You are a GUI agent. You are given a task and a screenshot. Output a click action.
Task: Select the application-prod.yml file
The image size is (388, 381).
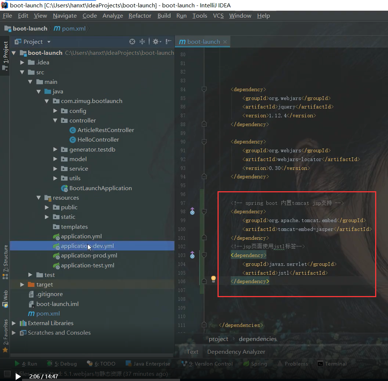(x=85, y=256)
